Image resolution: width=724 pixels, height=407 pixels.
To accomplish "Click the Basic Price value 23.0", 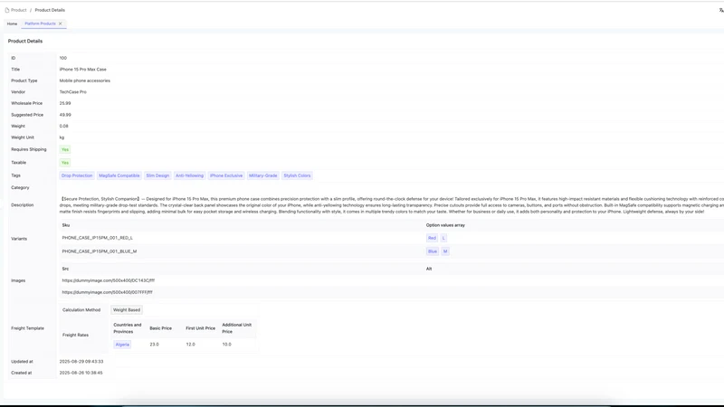I will tap(154, 345).
